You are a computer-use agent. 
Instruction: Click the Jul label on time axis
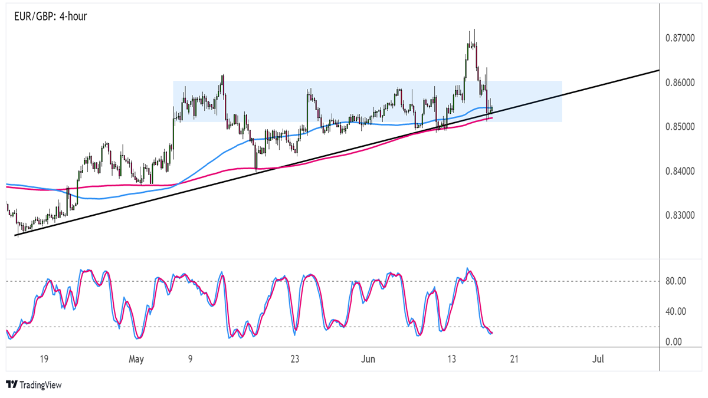click(598, 358)
